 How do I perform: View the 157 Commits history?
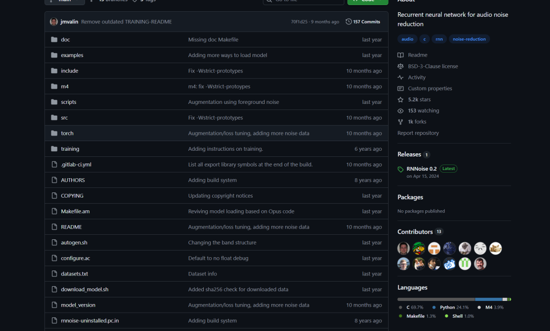click(363, 22)
